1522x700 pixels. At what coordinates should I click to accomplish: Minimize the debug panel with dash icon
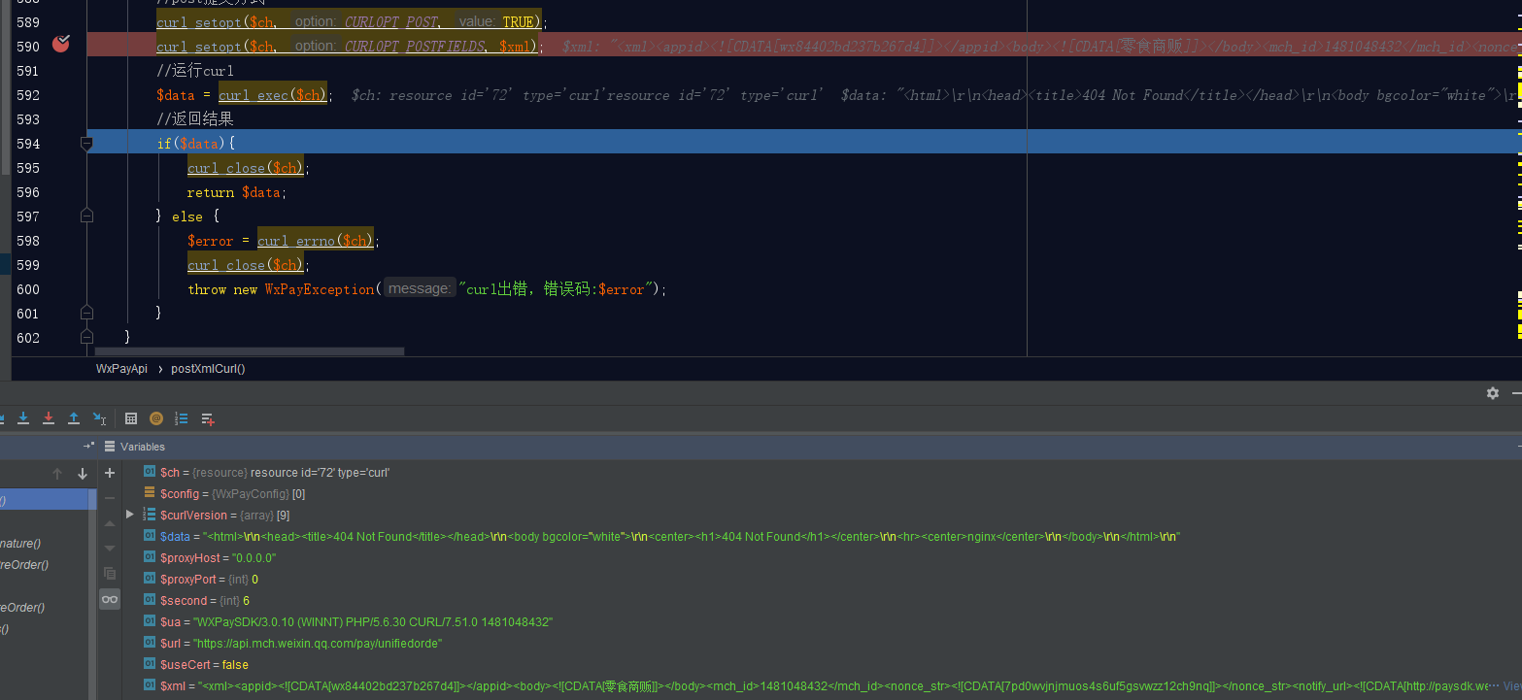tap(1516, 393)
